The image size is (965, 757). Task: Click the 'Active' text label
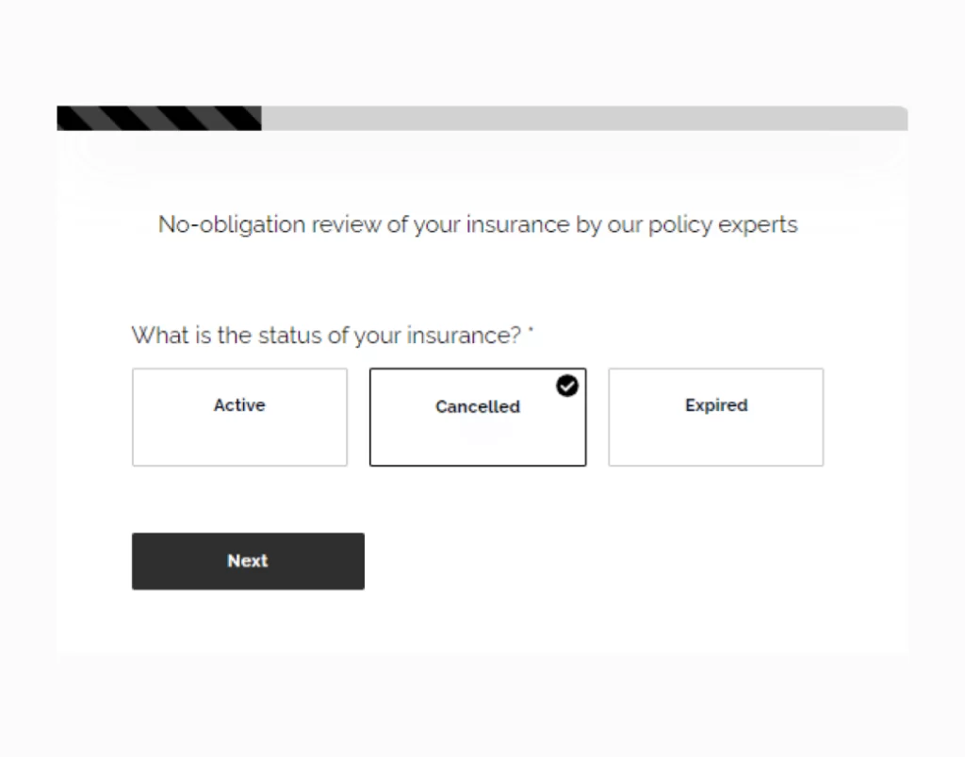[x=239, y=405]
